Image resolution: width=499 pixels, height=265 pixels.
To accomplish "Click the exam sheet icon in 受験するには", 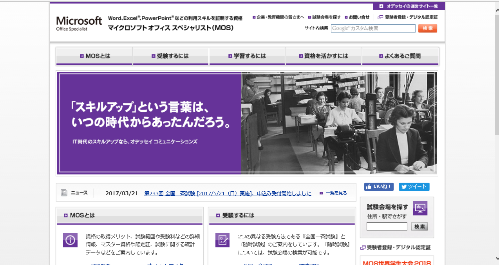I will tap(222, 240).
